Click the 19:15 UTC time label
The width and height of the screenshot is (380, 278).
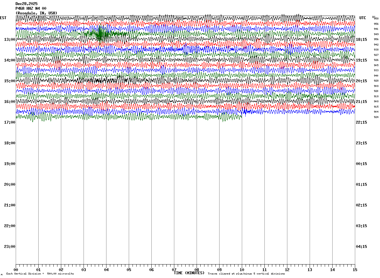tap(361, 60)
